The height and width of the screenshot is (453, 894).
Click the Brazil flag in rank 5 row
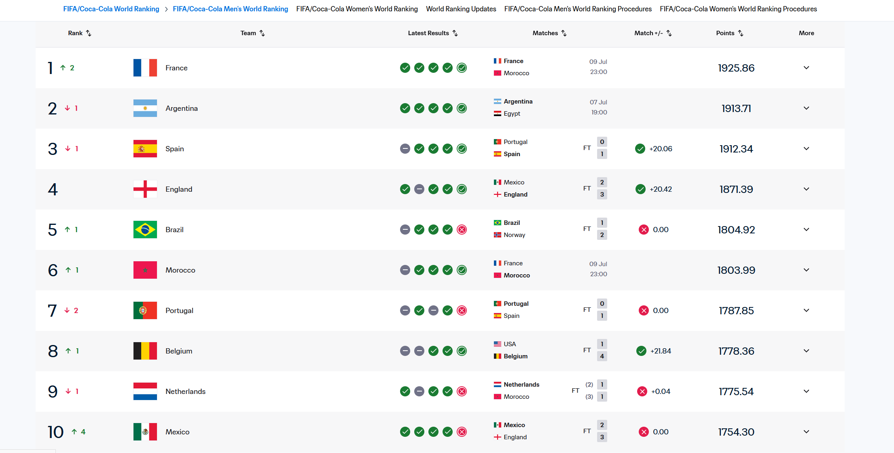tap(145, 230)
